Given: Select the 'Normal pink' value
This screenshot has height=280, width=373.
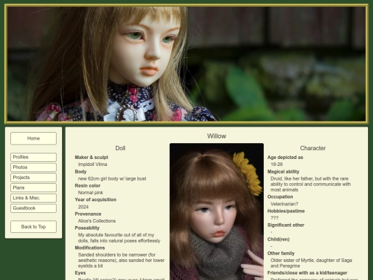Looking at the screenshot, I should coord(90,193).
